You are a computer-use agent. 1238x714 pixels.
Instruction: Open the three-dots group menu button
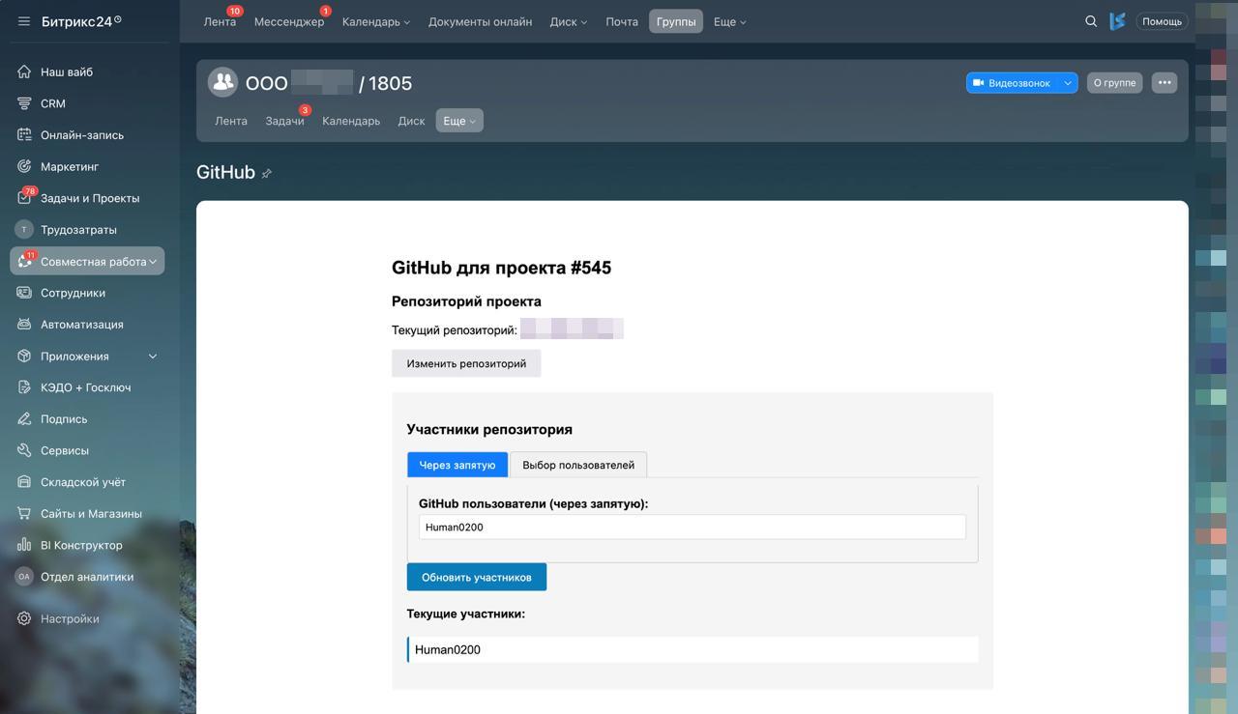[x=1164, y=83]
